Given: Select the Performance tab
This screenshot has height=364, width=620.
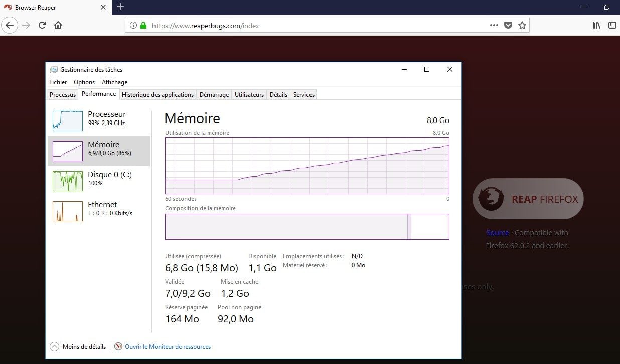Looking at the screenshot, I should 99,94.
